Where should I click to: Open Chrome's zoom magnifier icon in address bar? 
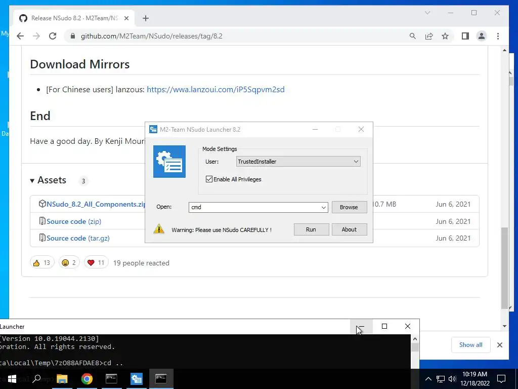413,36
